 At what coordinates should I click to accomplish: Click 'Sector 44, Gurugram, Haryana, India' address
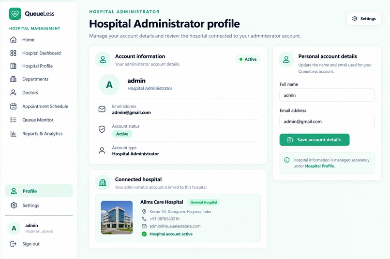tap(180, 211)
